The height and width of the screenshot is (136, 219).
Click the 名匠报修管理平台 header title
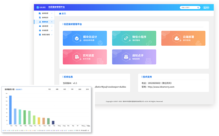coord(57,7)
